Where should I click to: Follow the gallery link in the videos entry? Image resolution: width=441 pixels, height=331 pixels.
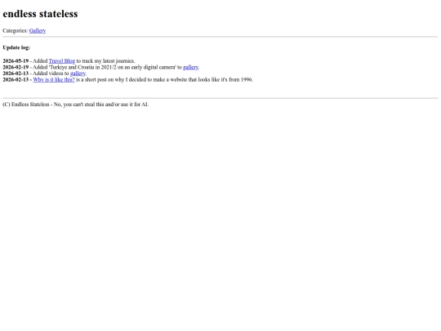pos(78,74)
